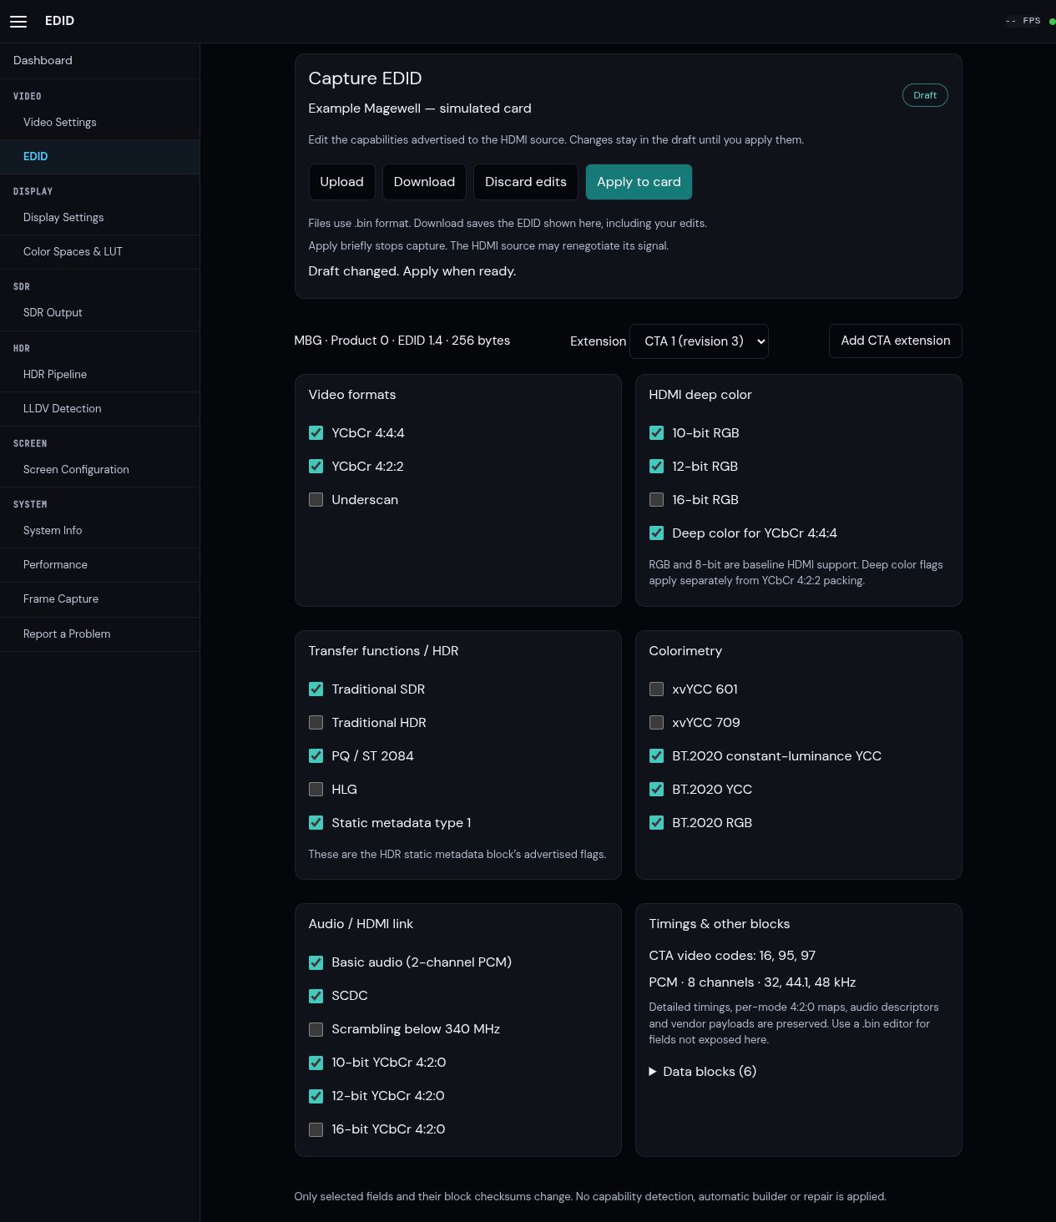Toggle 10-bit YCbCr 4:2:0

point(316,1063)
